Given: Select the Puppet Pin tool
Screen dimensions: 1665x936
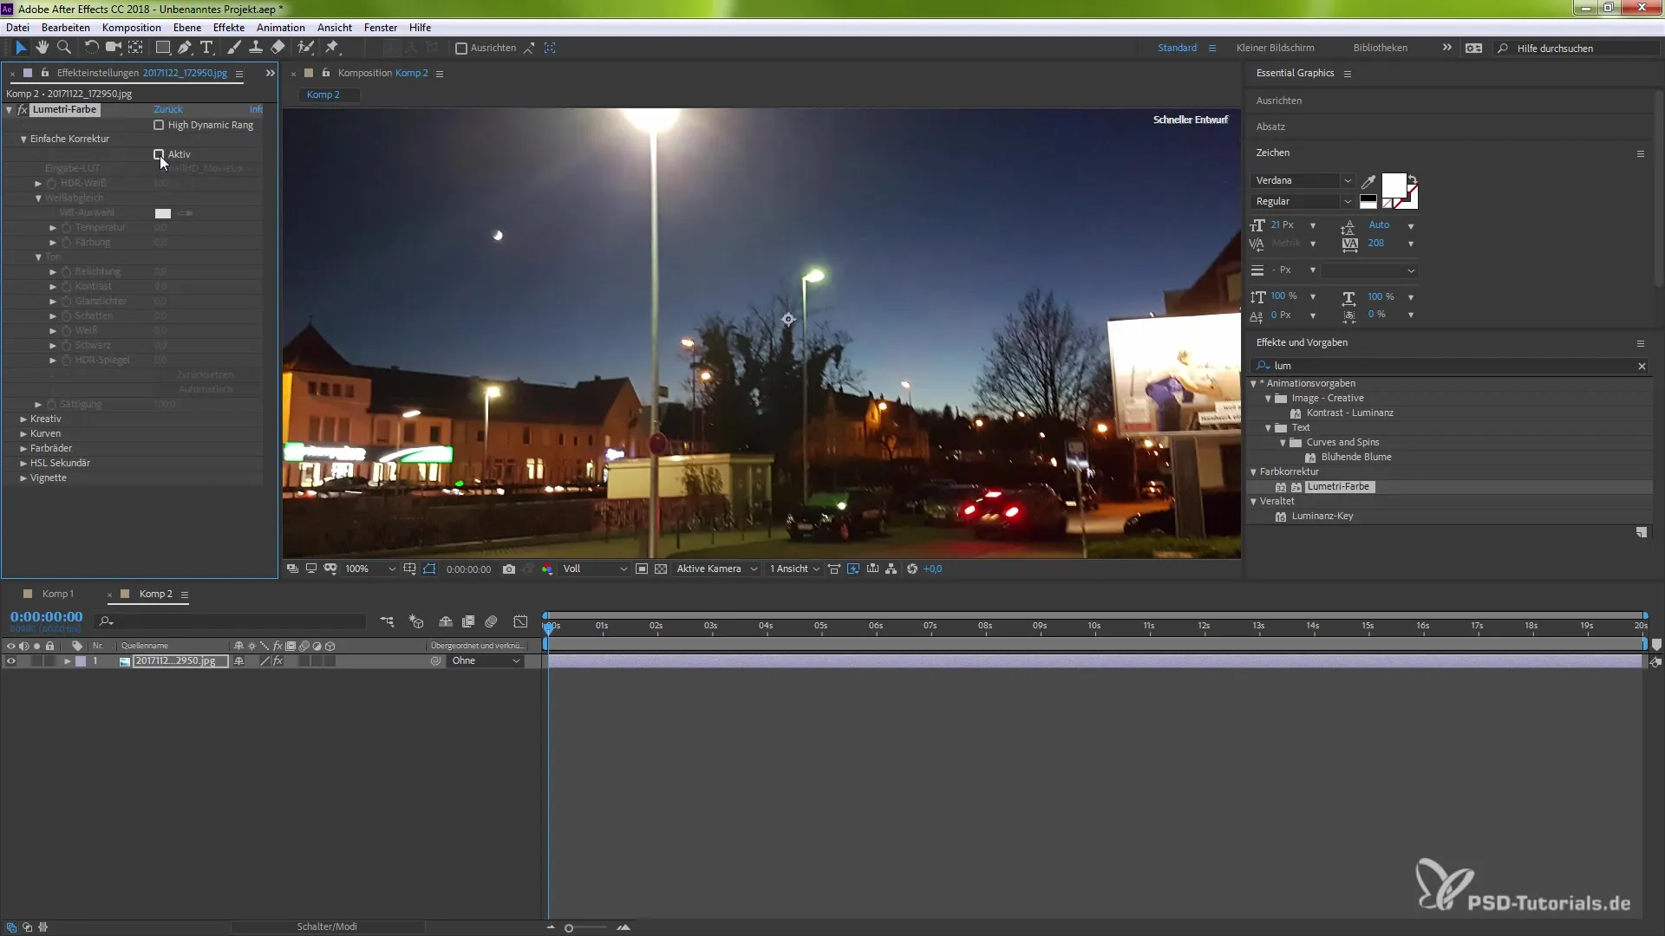Looking at the screenshot, I should [x=332, y=48].
